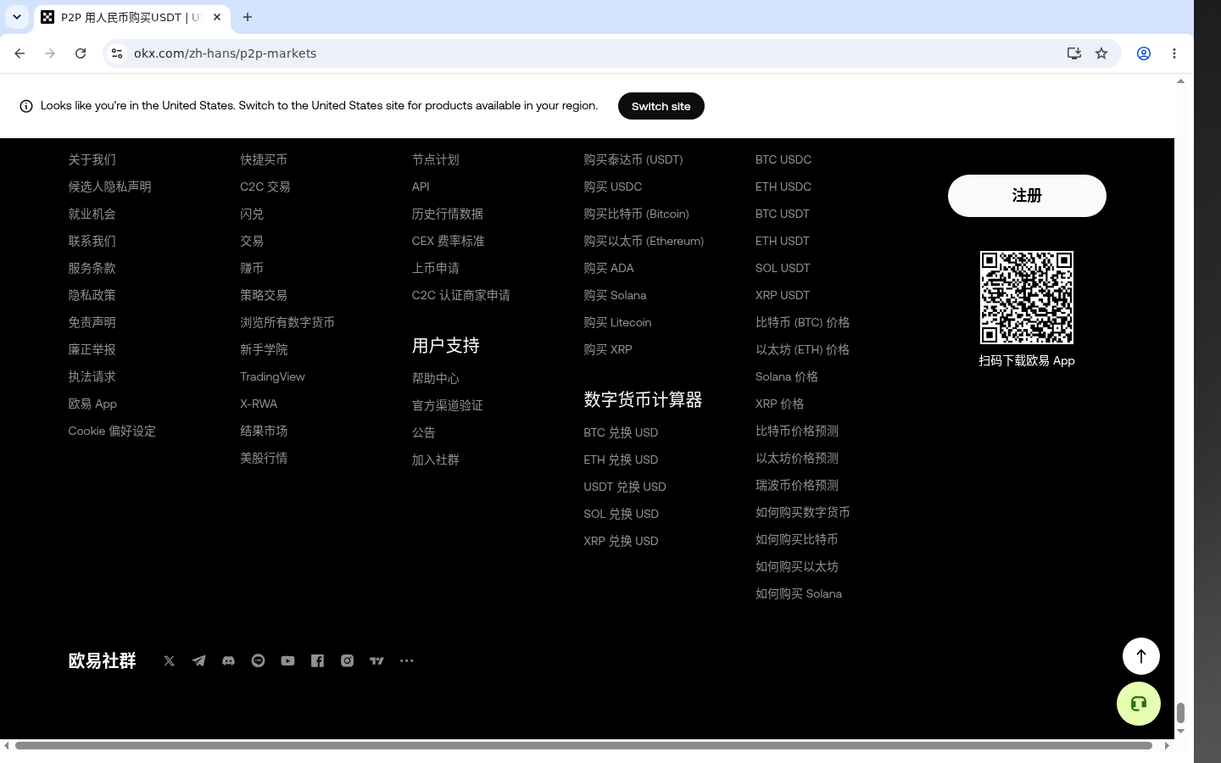Image resolution: width=1221 pixels, height=763 pixels.
Task: Open 候选人隐私声明 link
Action: (110, 187)
